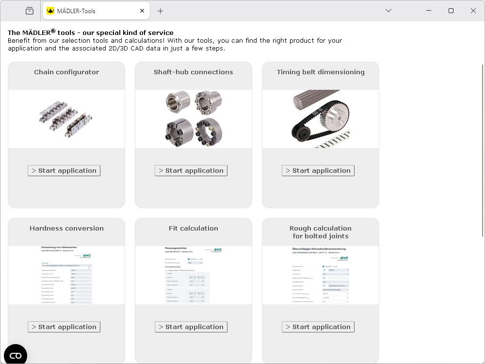Start the Fit calculation application
This screenshot has height=364, width=485.
coord(191,327)
